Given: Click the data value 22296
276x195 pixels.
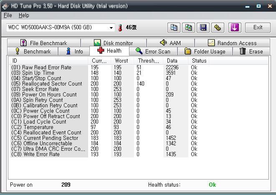Looking at the screenshot, I should [x=172, y=67].
